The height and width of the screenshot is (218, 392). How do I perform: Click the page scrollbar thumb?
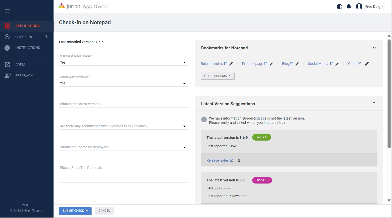click(389, 94)
